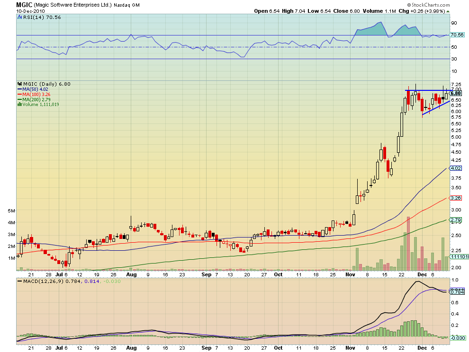Click the 70.56 RSI value tag on right axis
Viewport: 469px width, 352px height.
(457, 35)
